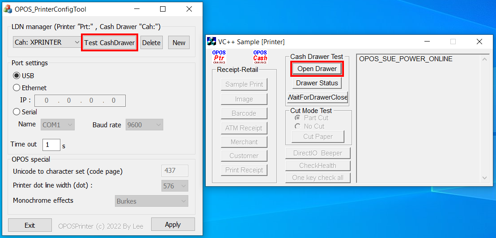Select the USB port radio button

click(17, 76)
